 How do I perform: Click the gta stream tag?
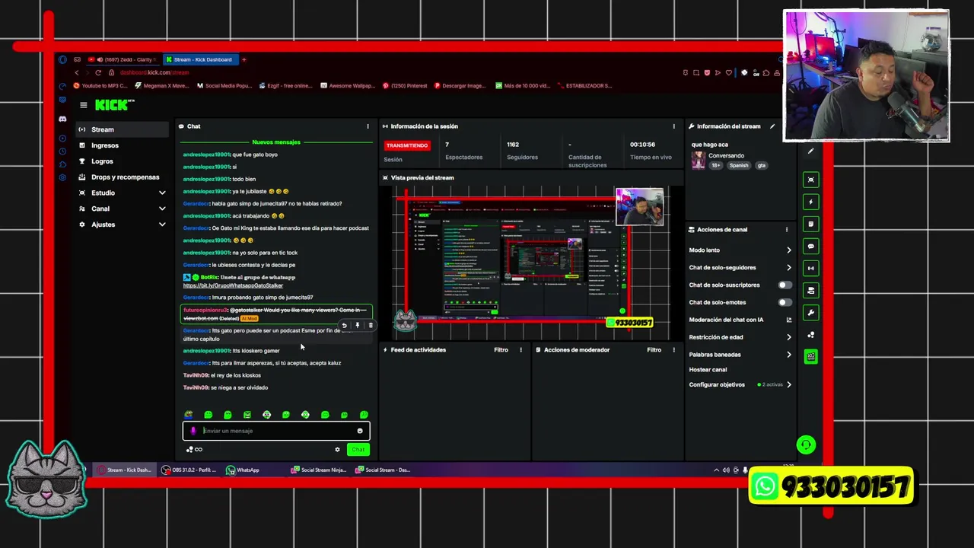[761, 165]
